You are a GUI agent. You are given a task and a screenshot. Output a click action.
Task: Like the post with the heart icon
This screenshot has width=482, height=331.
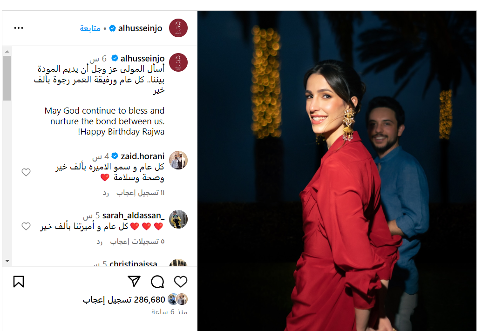[x=180, y=282]
